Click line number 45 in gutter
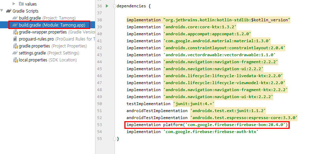The image size is (313, 154). (100, 69)
